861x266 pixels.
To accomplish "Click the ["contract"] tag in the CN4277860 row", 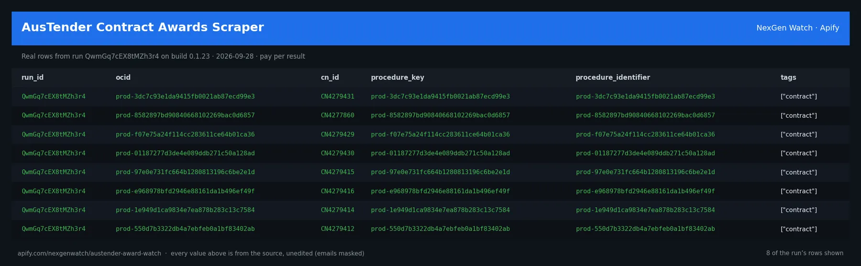I will tap(799, 115).
